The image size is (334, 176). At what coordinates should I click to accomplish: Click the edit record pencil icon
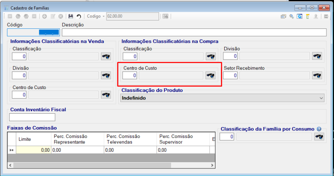tap(53, 16)
